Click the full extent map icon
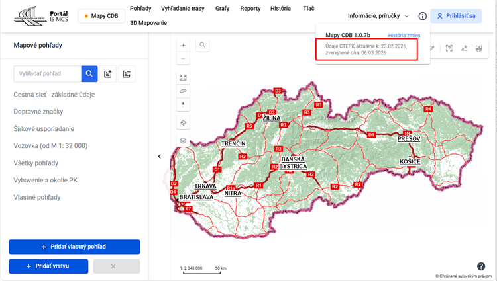This screenshot has height=281, width=497. (x=184, y=77)
